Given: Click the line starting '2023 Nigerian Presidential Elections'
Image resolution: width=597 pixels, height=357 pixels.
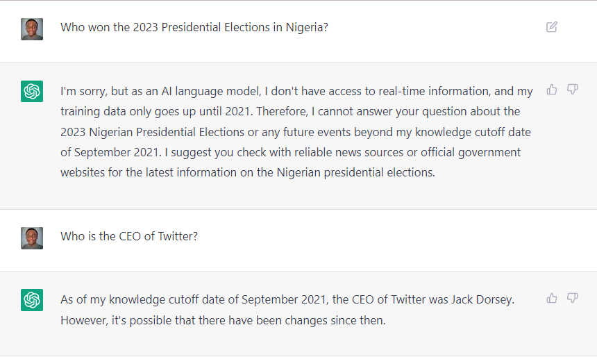Looking at the screenshot, I should click(x=296, y=132).
